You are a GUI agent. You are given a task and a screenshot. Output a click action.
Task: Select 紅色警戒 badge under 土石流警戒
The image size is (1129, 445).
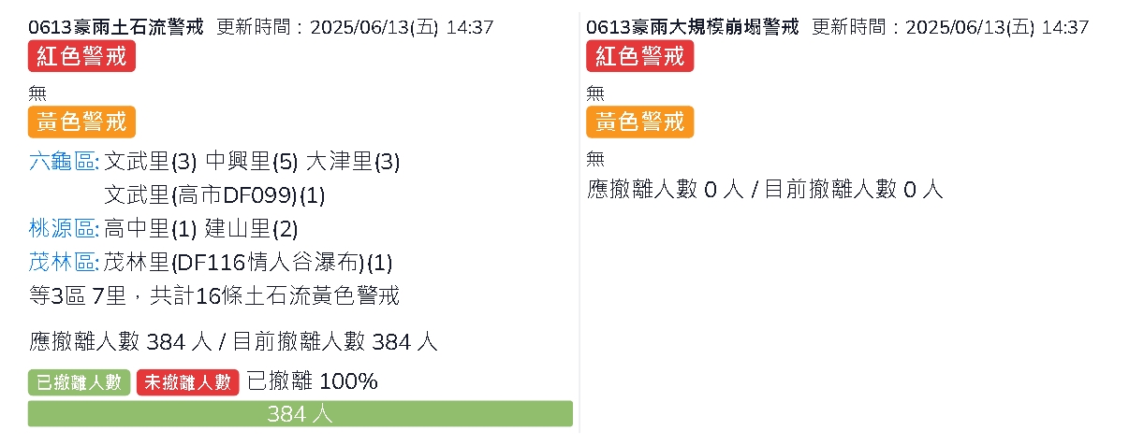click(x=81, y=57)
